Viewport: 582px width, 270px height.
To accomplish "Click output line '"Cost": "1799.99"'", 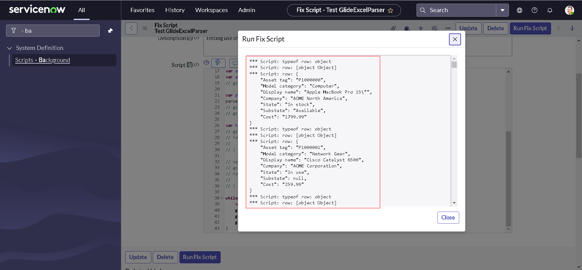I will pos(283,117).
